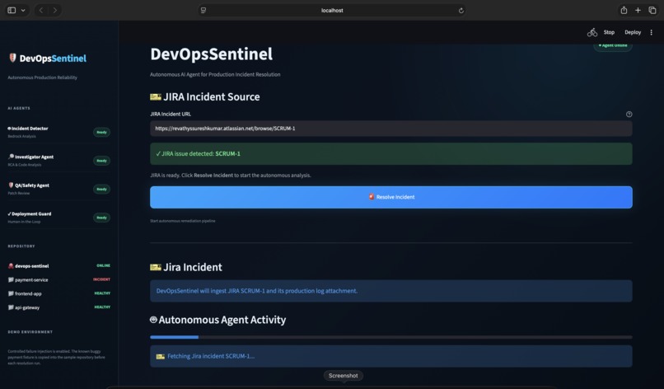The height and width of the screenshot is (389, 664).
Task: Open a new tab with plus icon
Action: coord(638,10)
